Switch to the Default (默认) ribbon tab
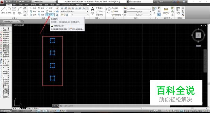 [x=9, y=5]
